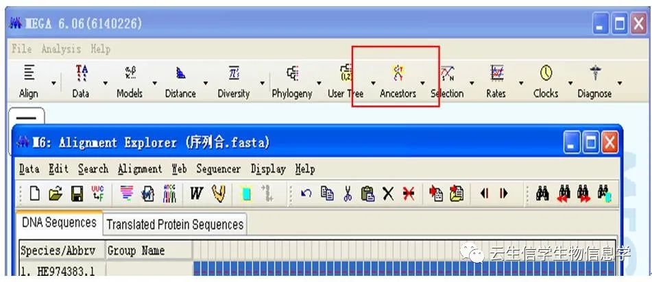Delete selection with the black X icon
Screen dimensions: 652x282
(388, 194)
